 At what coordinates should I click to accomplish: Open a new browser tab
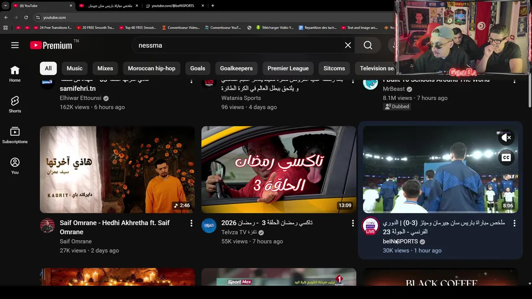click(213, 6)
